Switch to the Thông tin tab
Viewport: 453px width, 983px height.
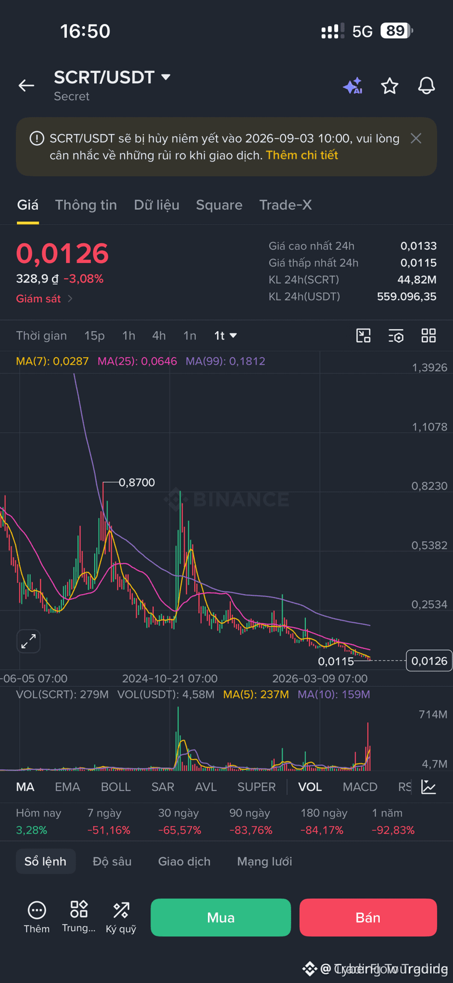point(86,205)
